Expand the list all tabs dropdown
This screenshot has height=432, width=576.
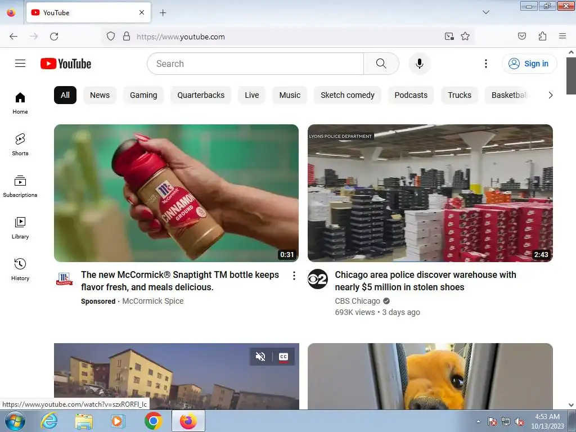485,12
